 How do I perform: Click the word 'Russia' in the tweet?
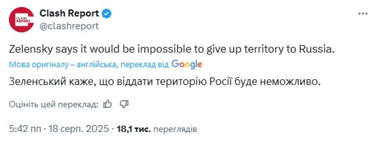click(x=320, y=49)
